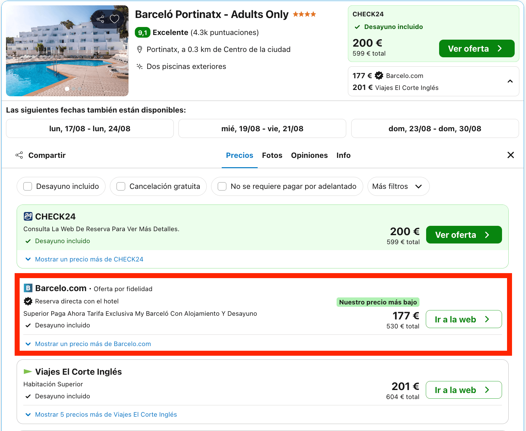Click the 530 € total price text
The height and width of the screenshot is (431, 526).
[403, 326]
